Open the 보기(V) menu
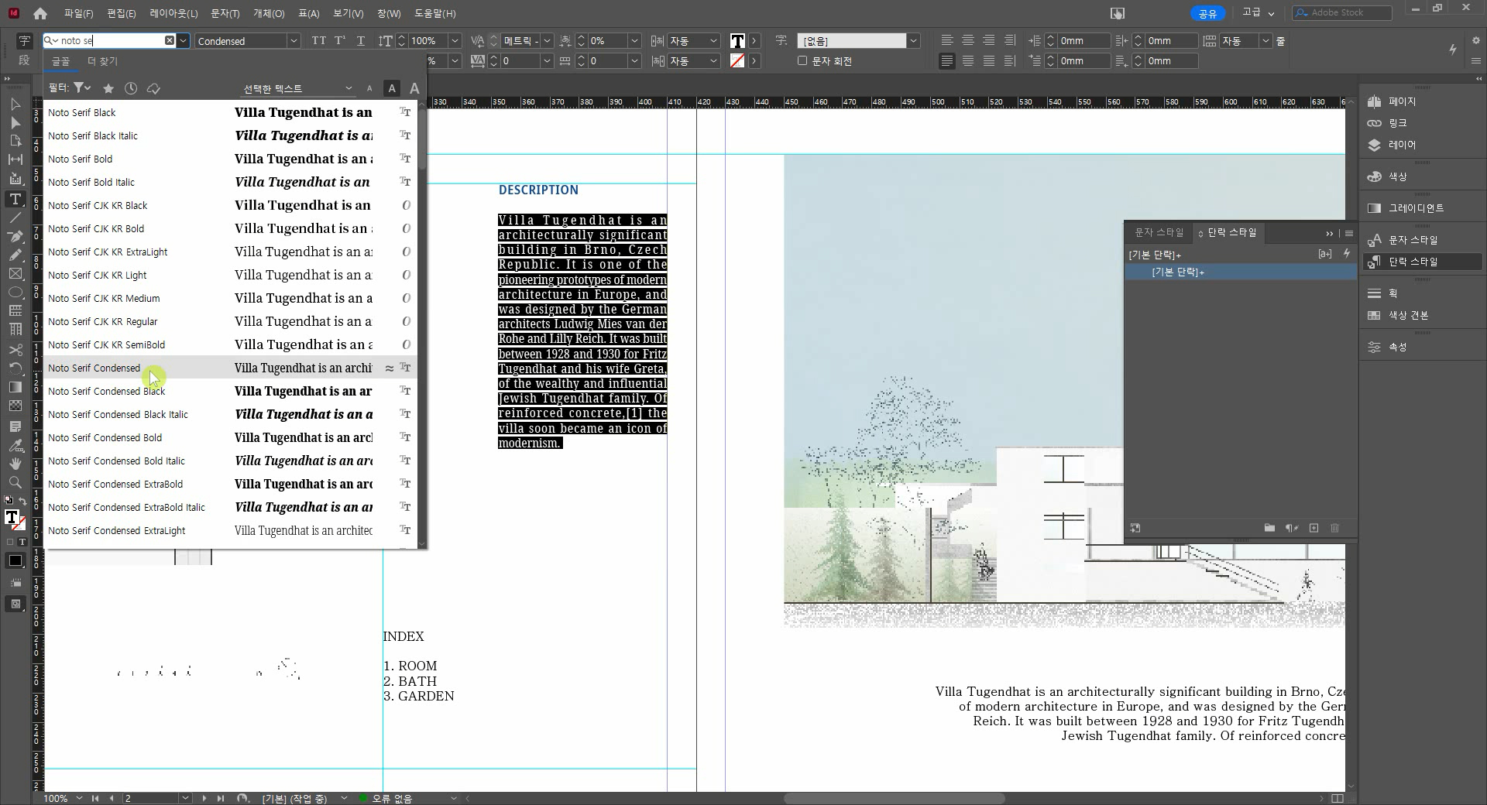Viewport: 1487px width, 805px height. pyautogui.click(x=348, y=13)
